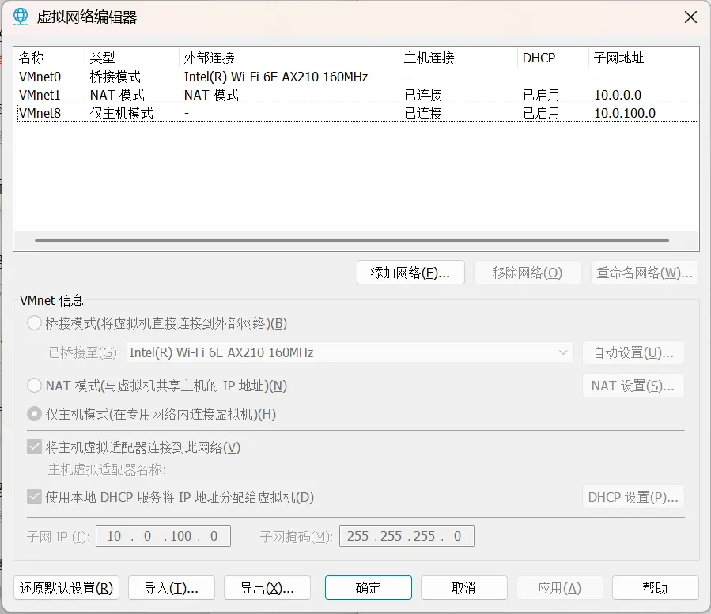
Task: Click the Virtual Network Editor globe icon
Action: 22,17
